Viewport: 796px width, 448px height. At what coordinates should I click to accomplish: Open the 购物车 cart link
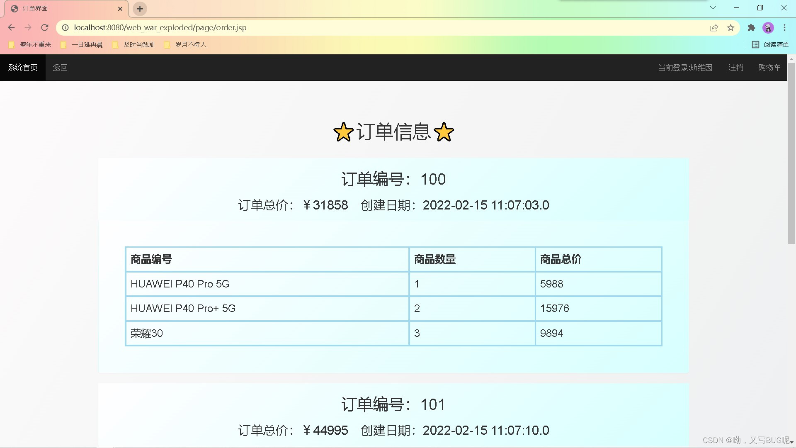[x=769, y=68]
